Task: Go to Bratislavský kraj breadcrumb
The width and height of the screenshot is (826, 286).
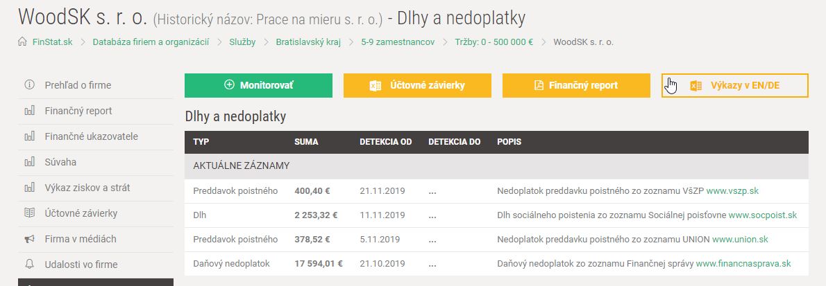Action: tap(308, 42)
